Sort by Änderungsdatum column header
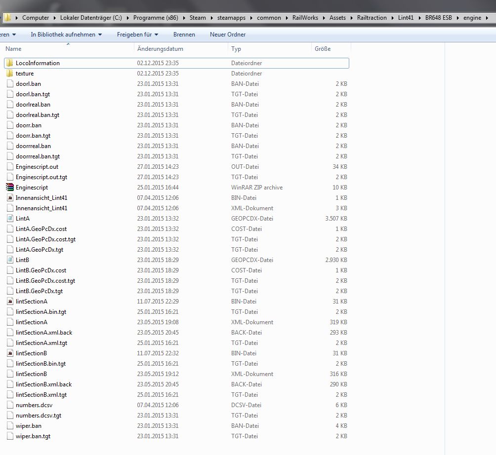 pos(160,49)
